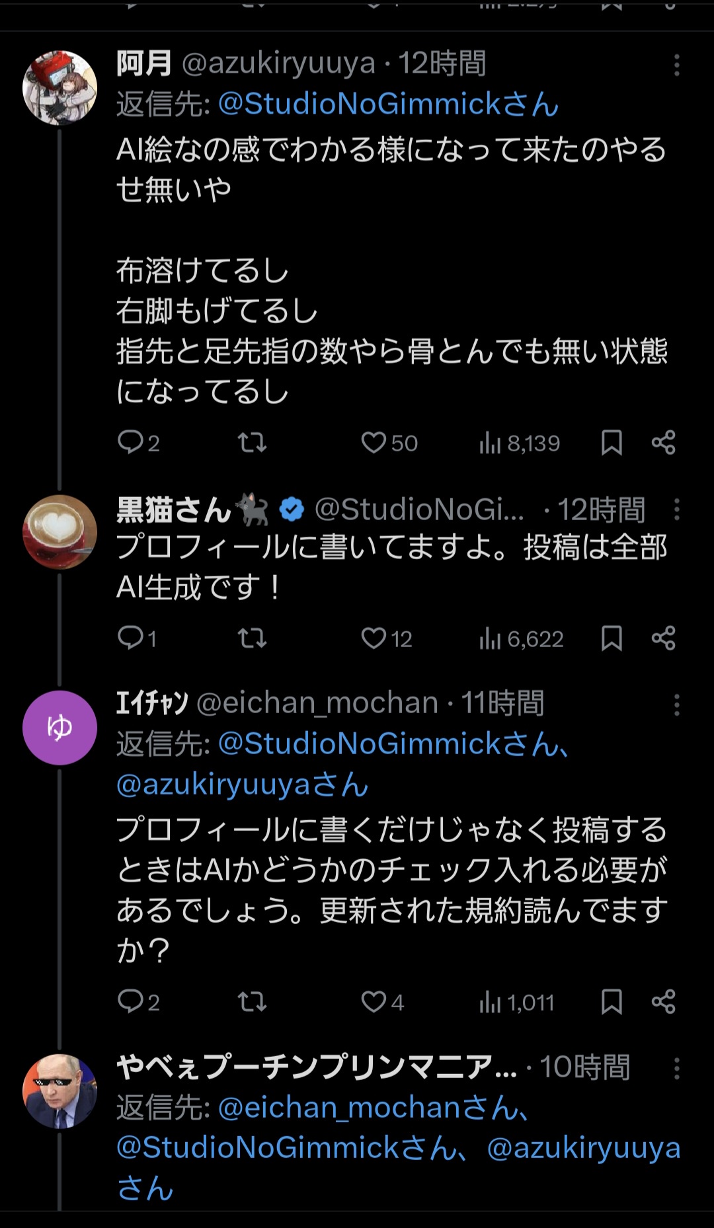The width and height of the screenshot is (714, 1228).
Task: Open 黒猫さん's latte art avatar
Action: (60, 532)
